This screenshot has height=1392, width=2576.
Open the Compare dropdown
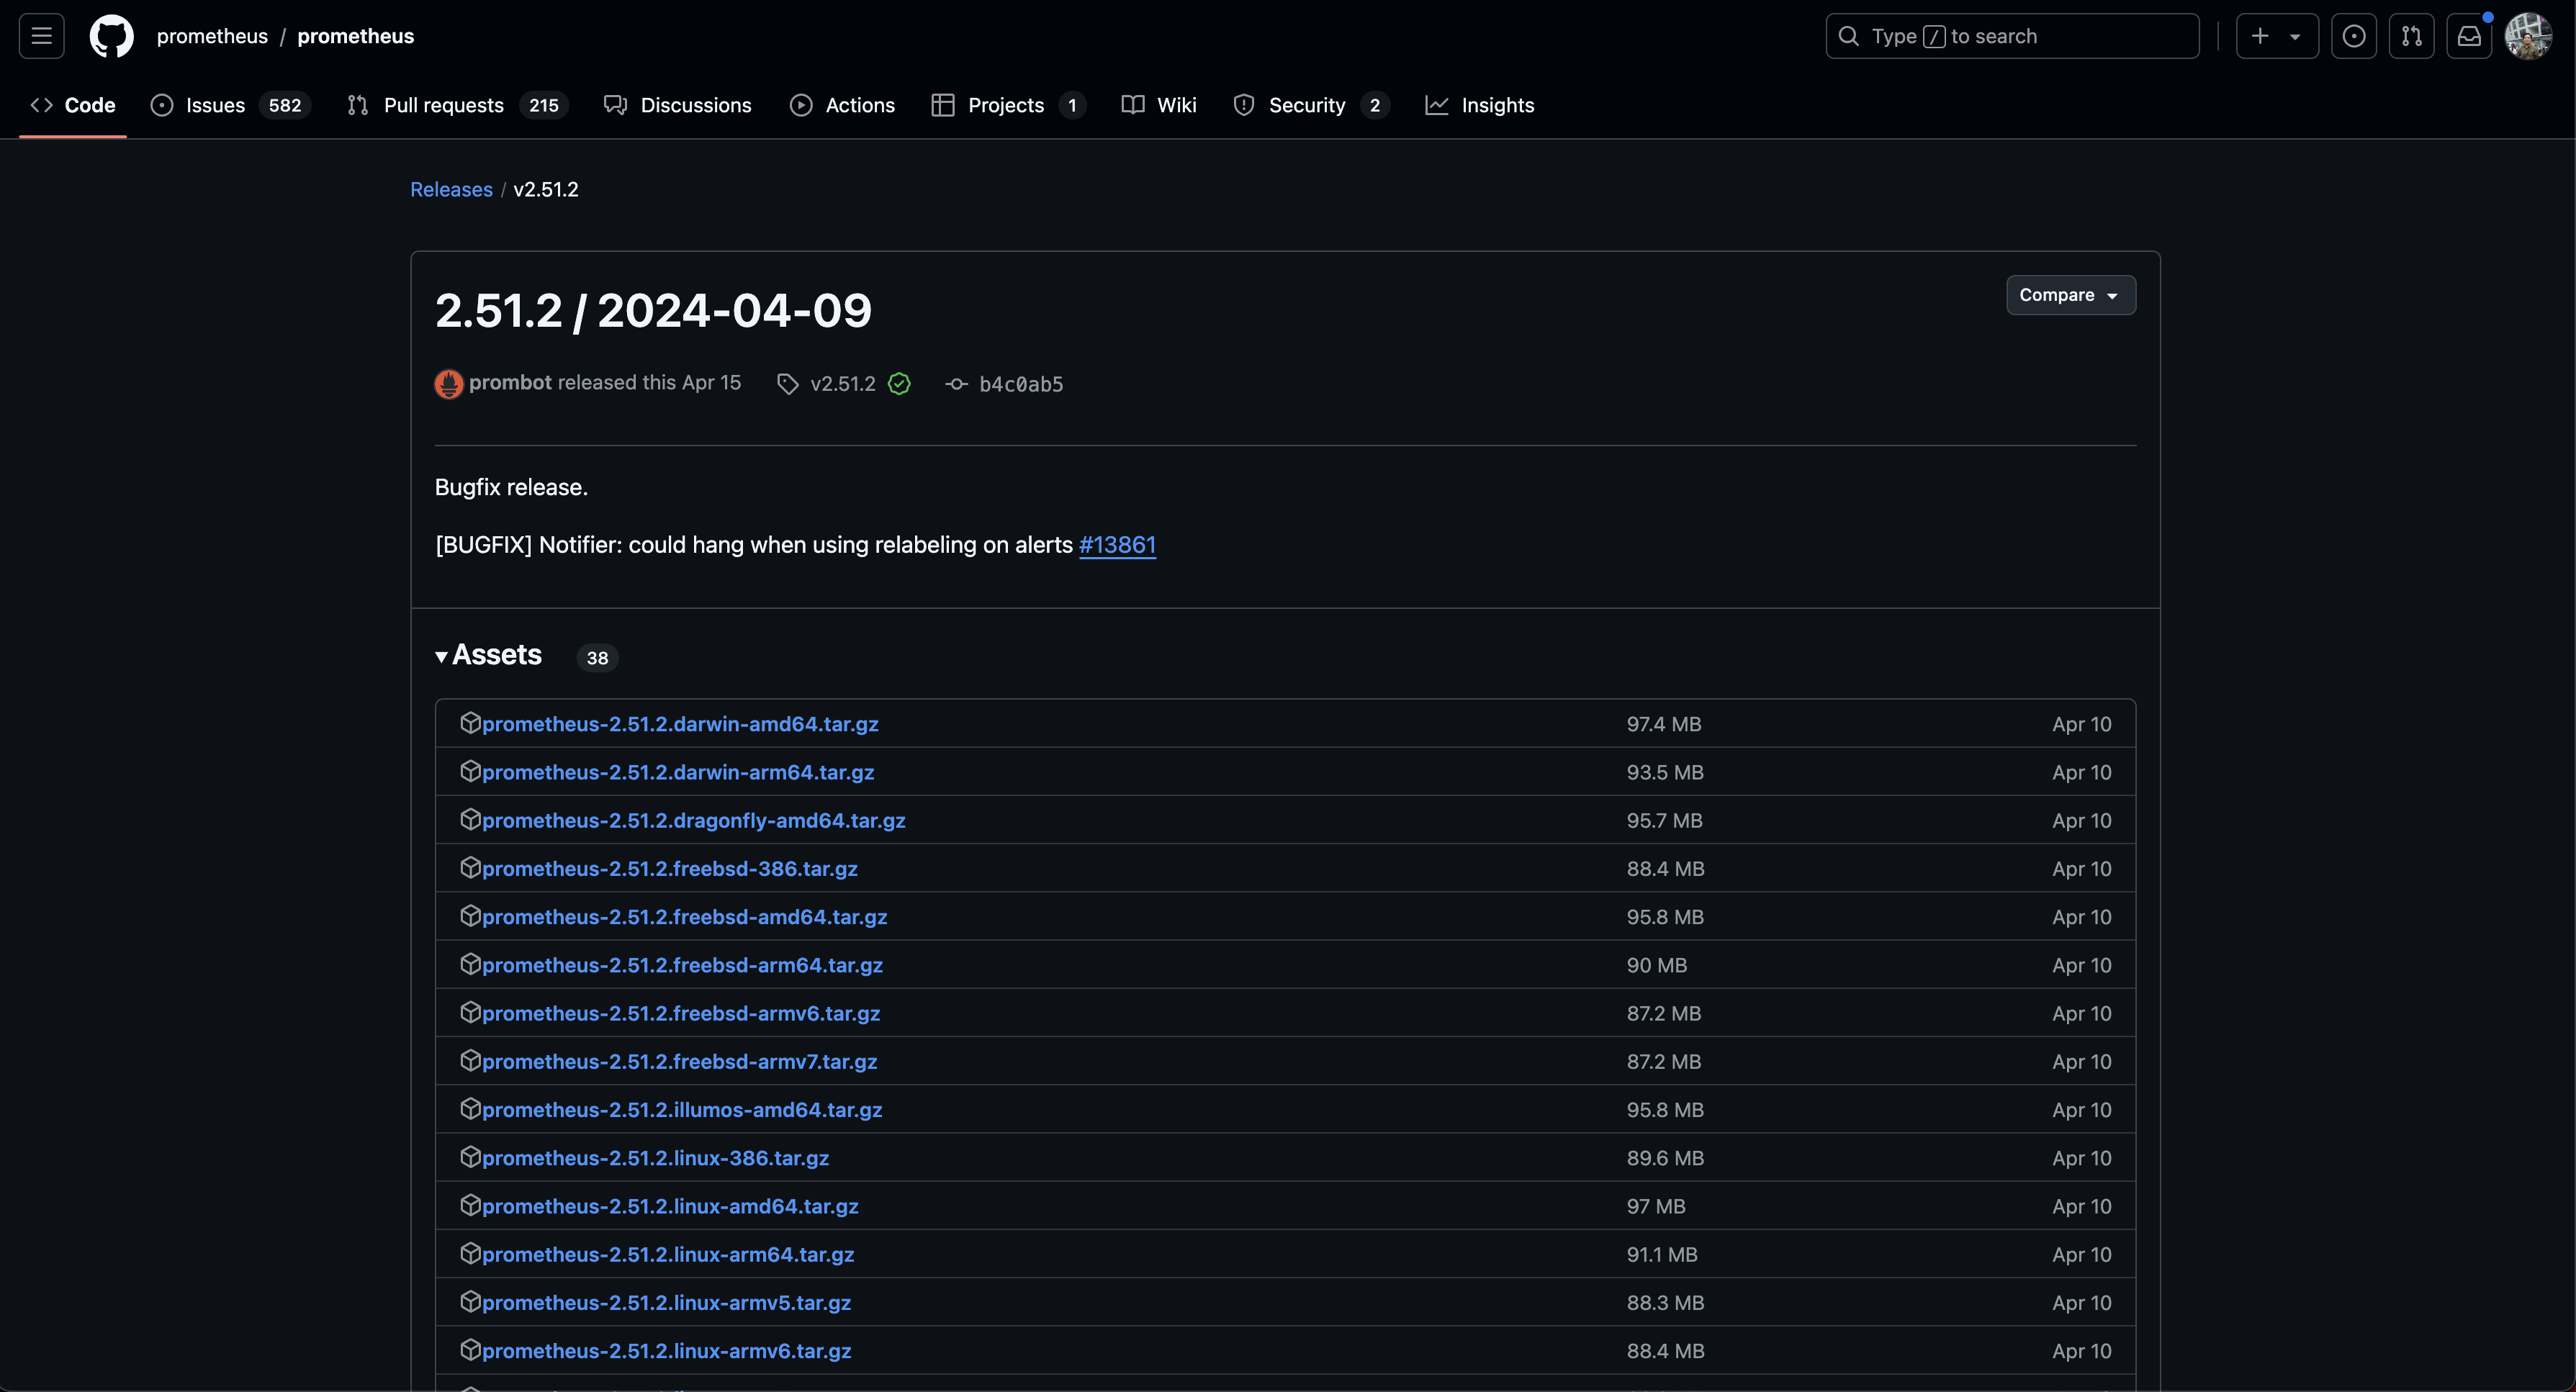2070,295
